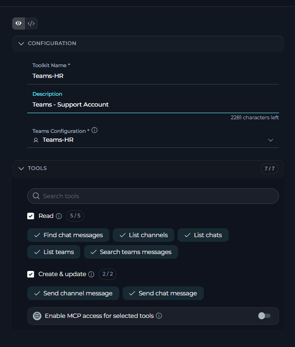Viewport: 295px width, 347px height.
Task: Deselect the List chats tool
Action: [x=203, y=235]
